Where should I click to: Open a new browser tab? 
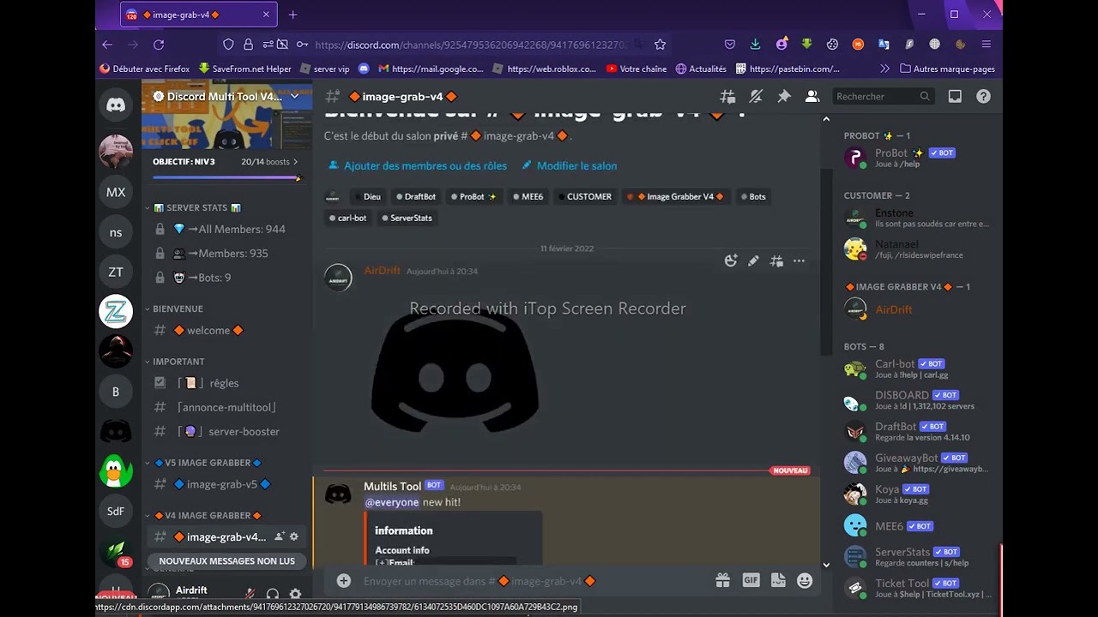coord(293,15)
